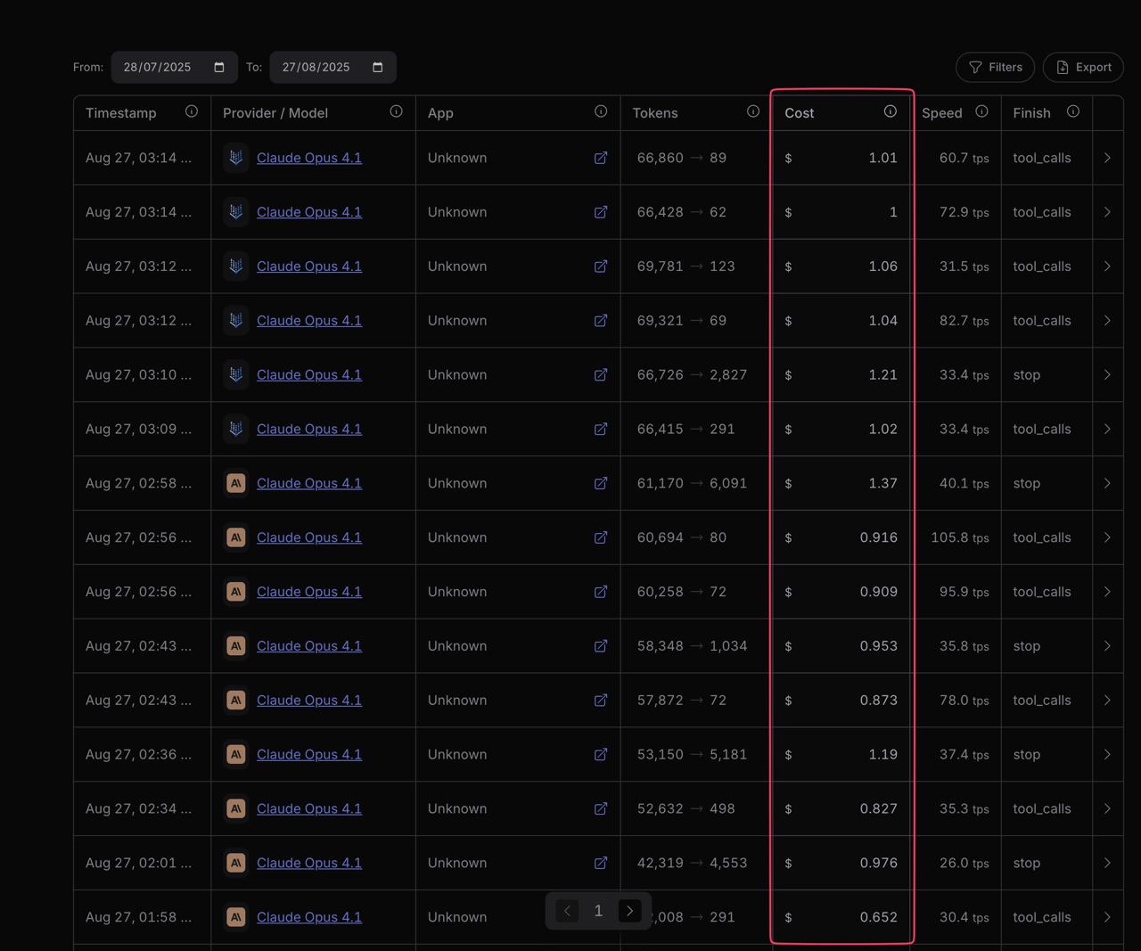1141x951 pixels.
Task: Export the activity table
Action: click(x=1083, y=68)
